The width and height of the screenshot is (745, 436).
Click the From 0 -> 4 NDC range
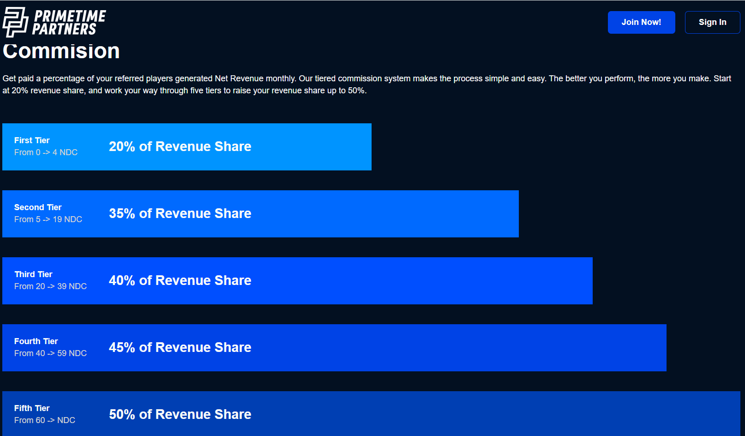click(46, 152)
